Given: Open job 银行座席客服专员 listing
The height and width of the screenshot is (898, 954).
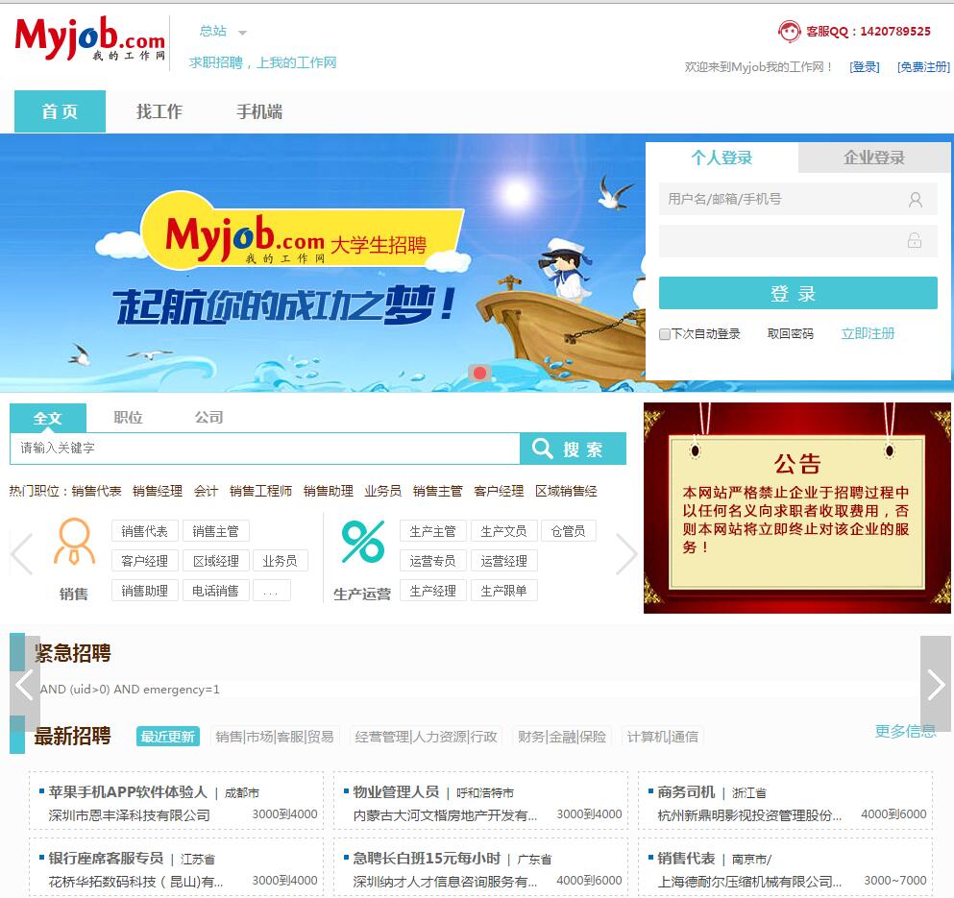Looking at the screenshot, I should click(106, 858).
